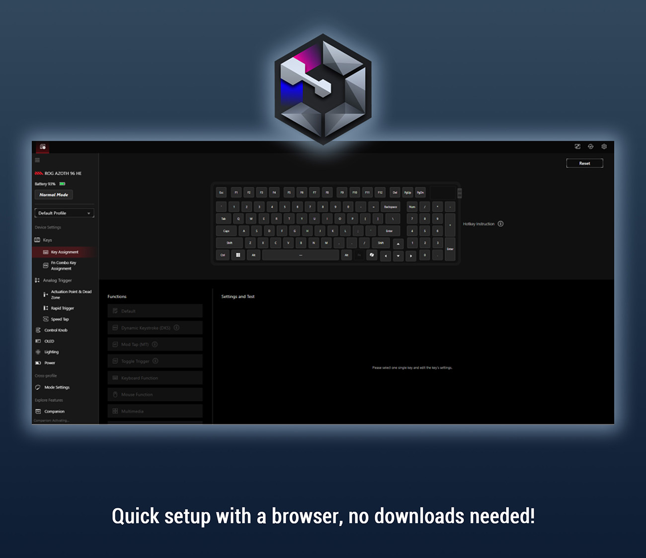
Task: Toggle the Normal Mode button
Action: pos(54,195)
